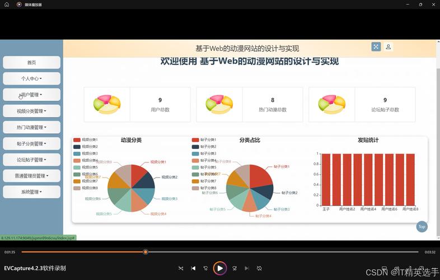Viewport: 440px width, 280px height.
Task: Expand the 普通管理员管理 menu
Action: point(31,176)
